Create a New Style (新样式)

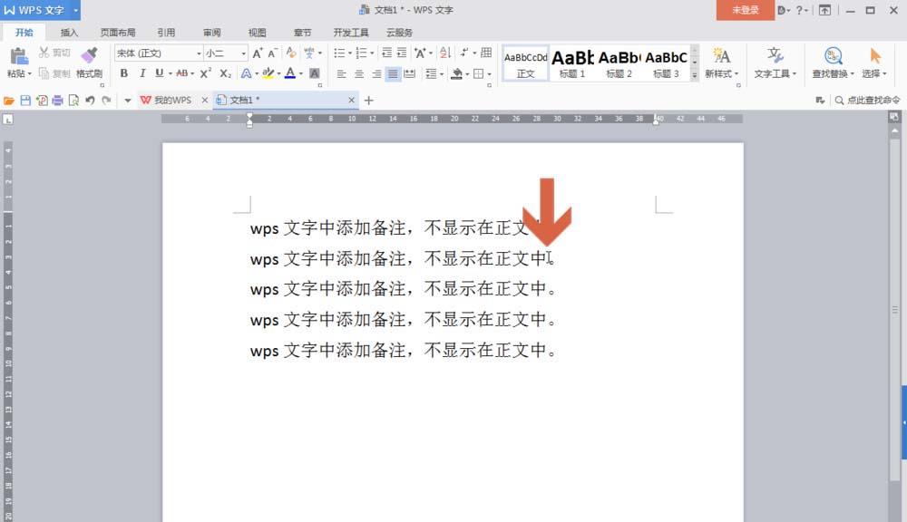(722, 63)
